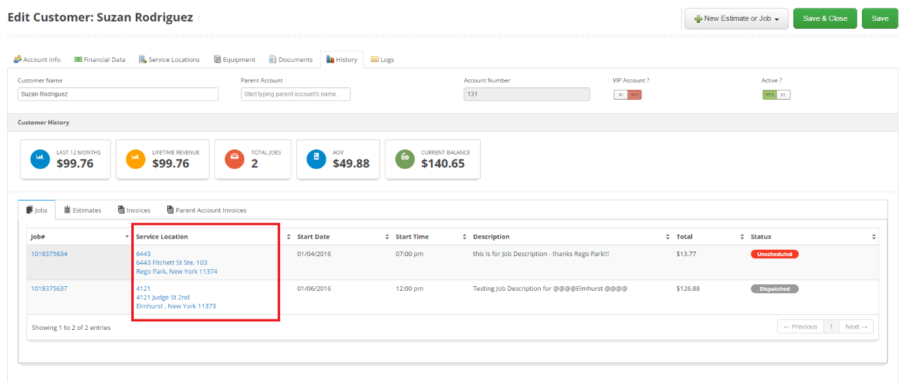Image resolution: width=909 pixels, height=382 pixels.
Task: Click the green plus icon on New Estimate button
Action: 698,19
